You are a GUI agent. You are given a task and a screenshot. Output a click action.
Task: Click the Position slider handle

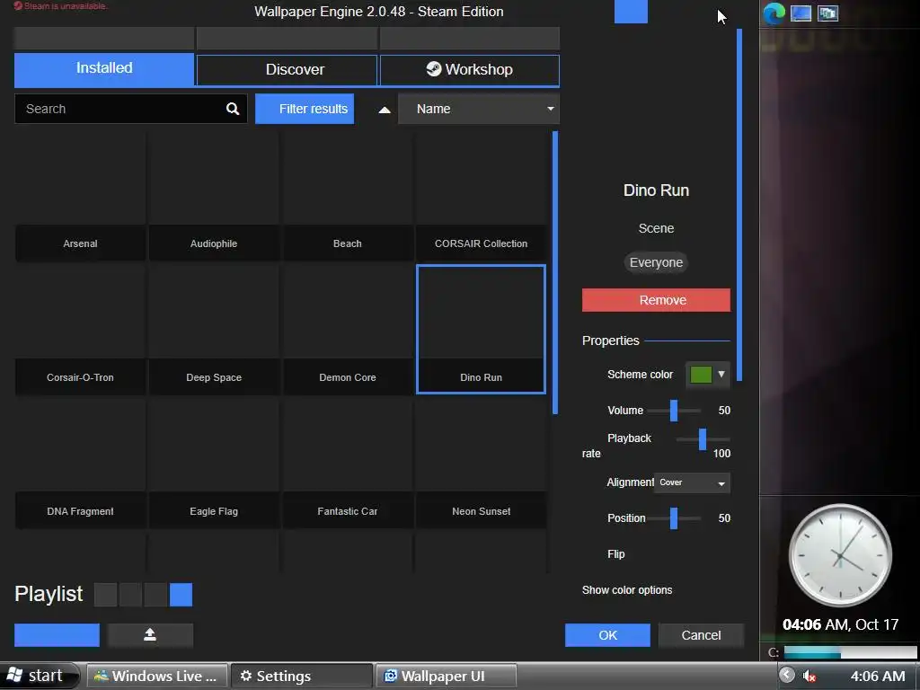click(674, 518)
